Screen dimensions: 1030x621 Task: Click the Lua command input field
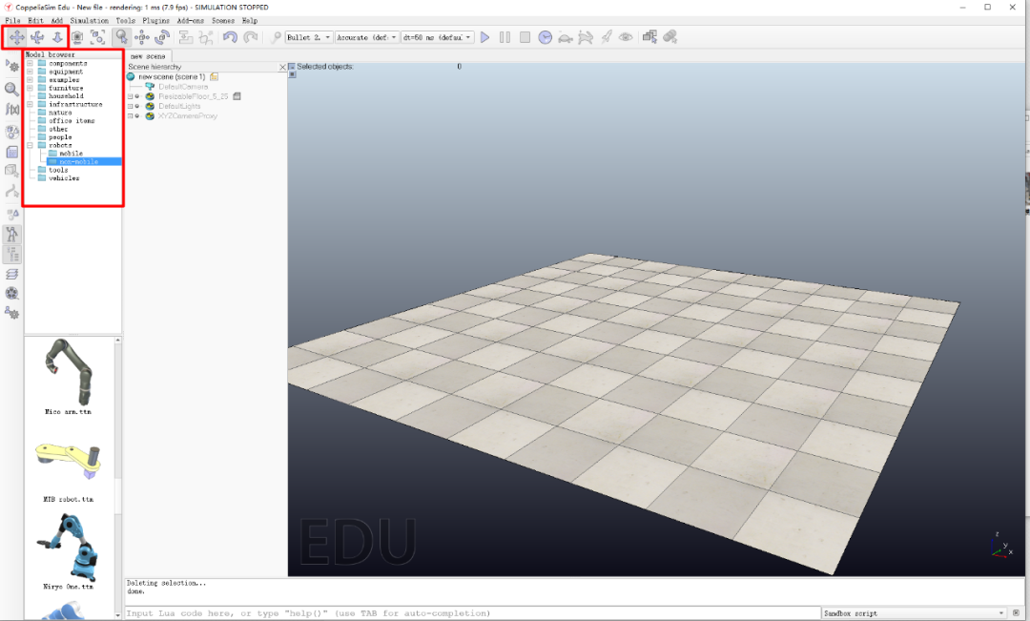click(x=472, y=613)
